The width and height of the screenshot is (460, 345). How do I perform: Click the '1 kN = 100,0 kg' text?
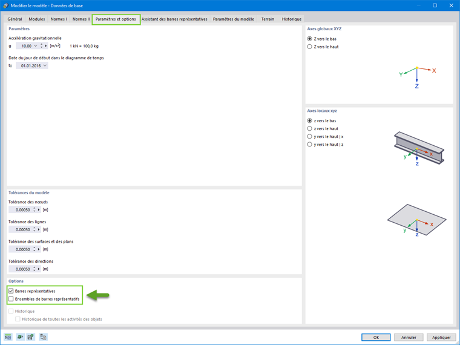pos(84,46)
